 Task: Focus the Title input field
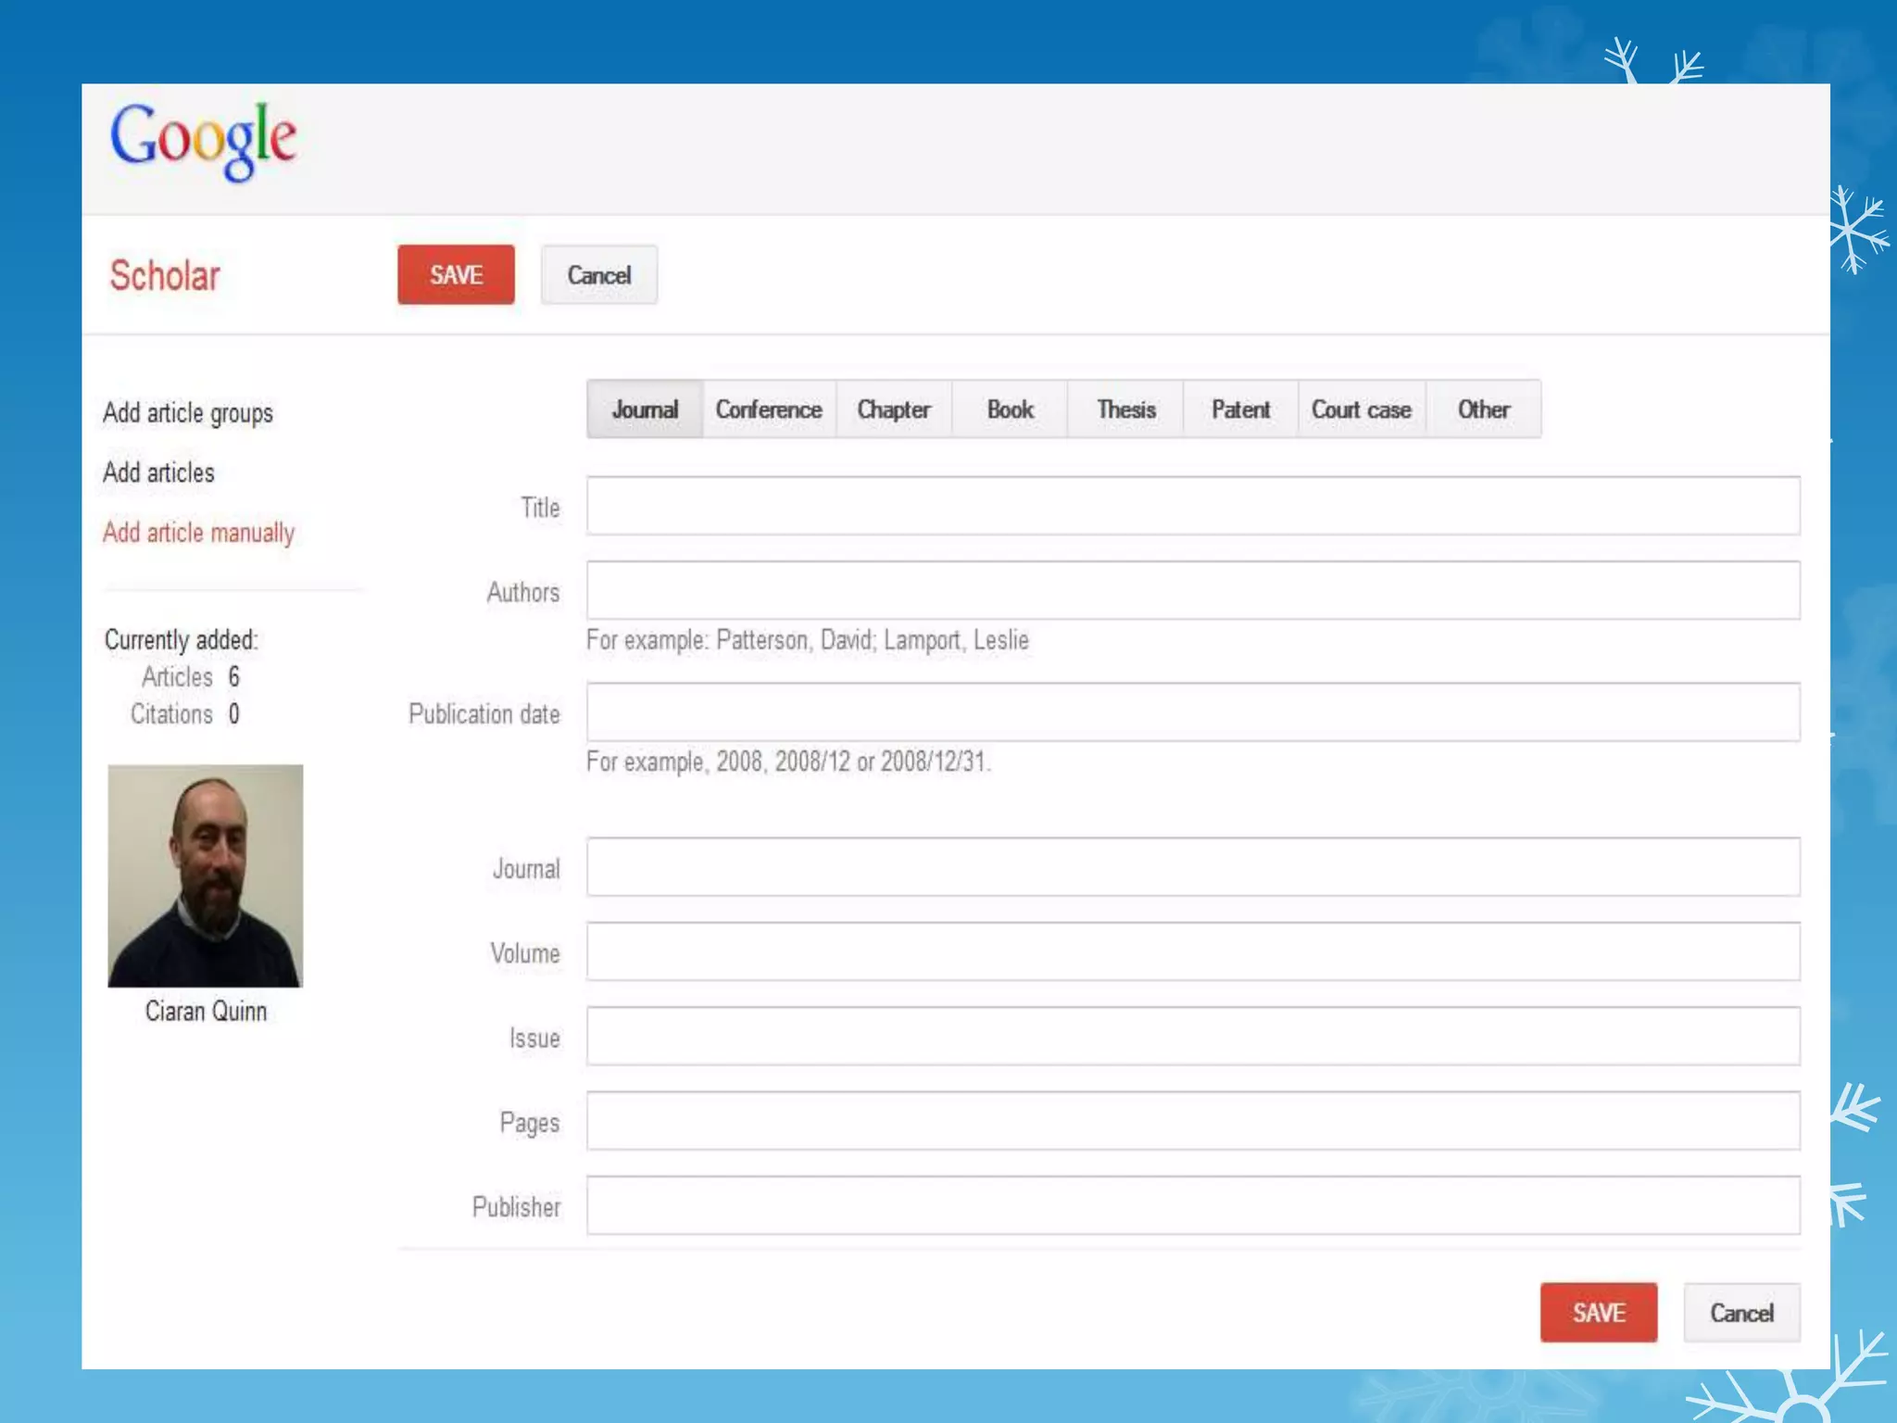click(x=1193, y=506)
